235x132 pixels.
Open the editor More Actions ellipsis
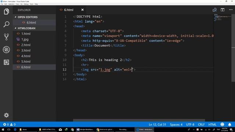pos(231,10)
